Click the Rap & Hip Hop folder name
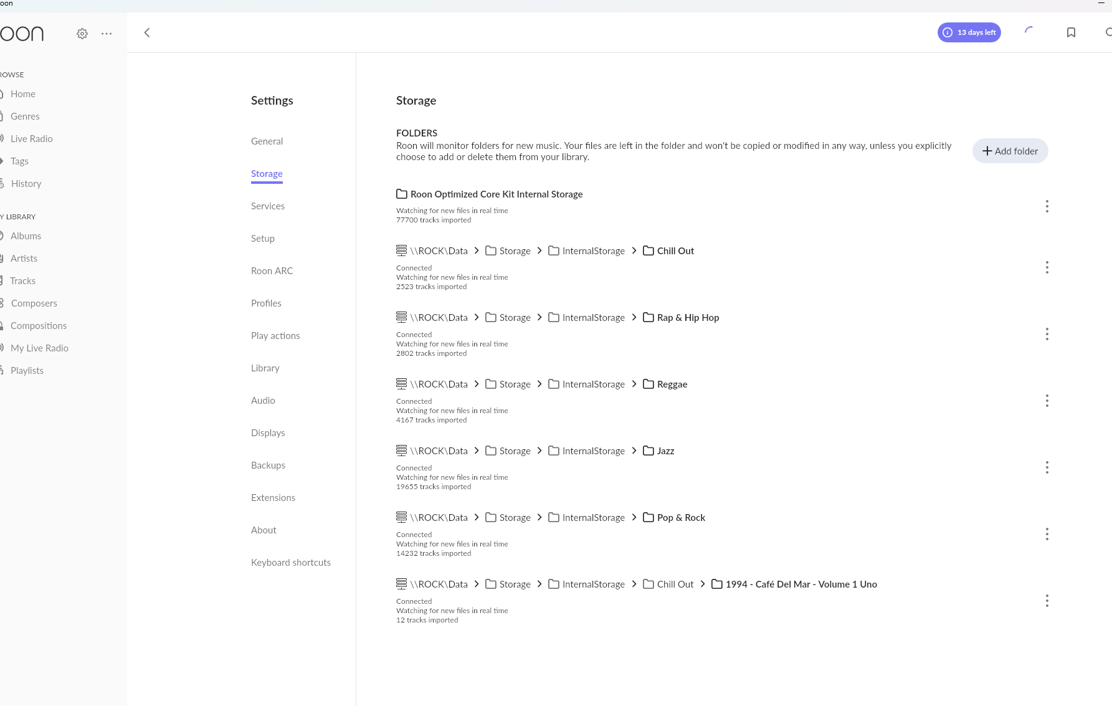1112x706 pixels. coord(688,318)
